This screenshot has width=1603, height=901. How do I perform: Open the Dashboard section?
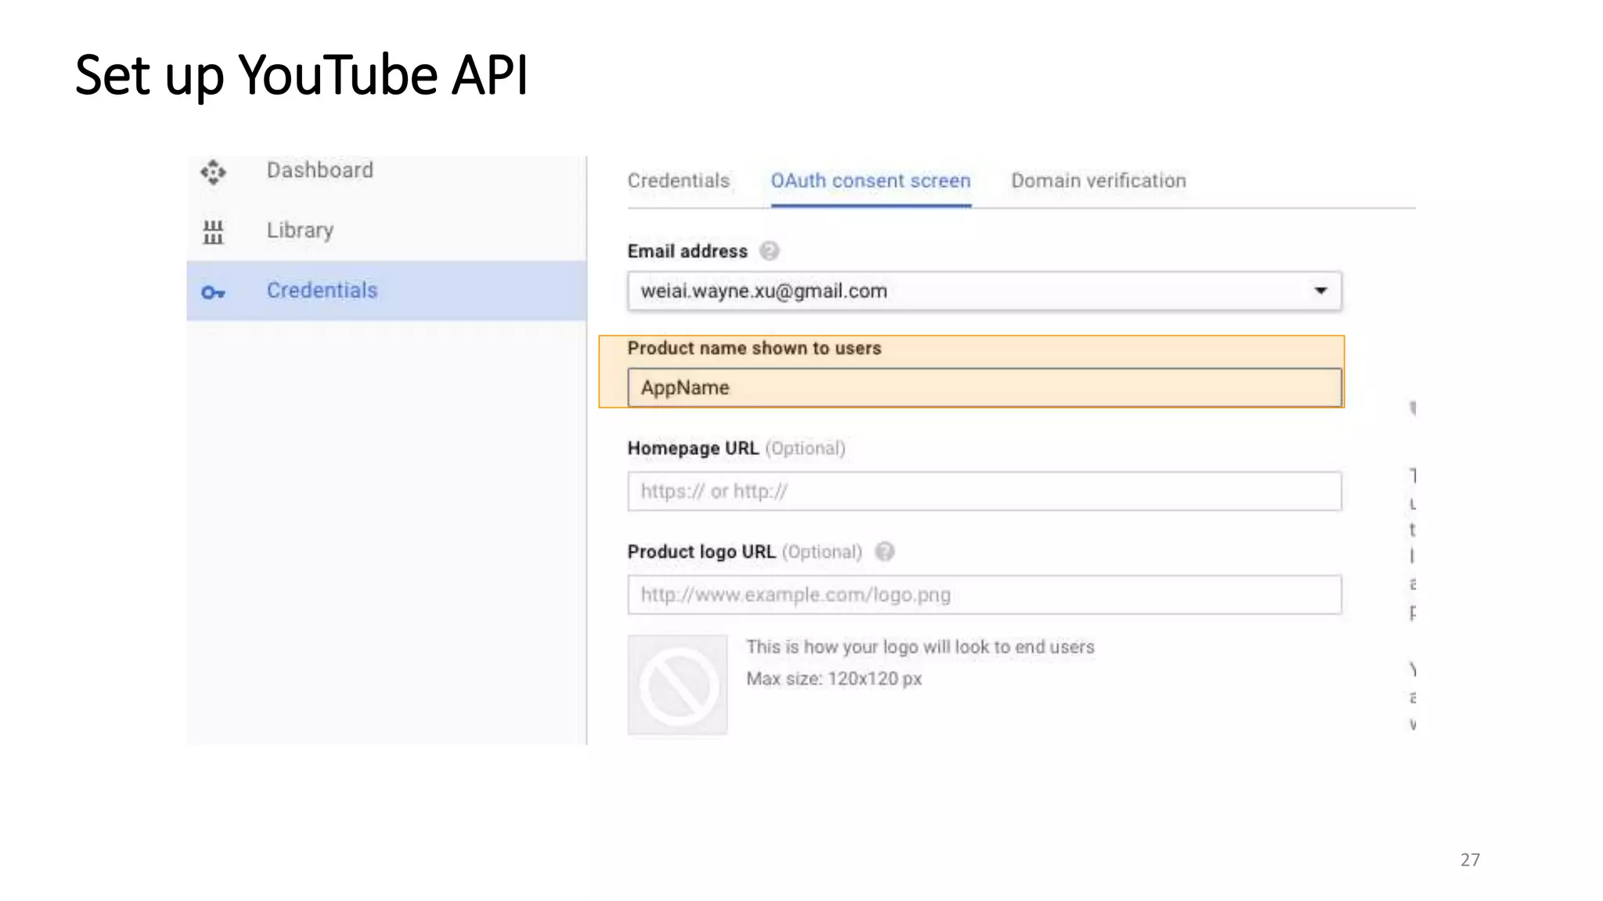pyautogui.click(x=319, y=171)
